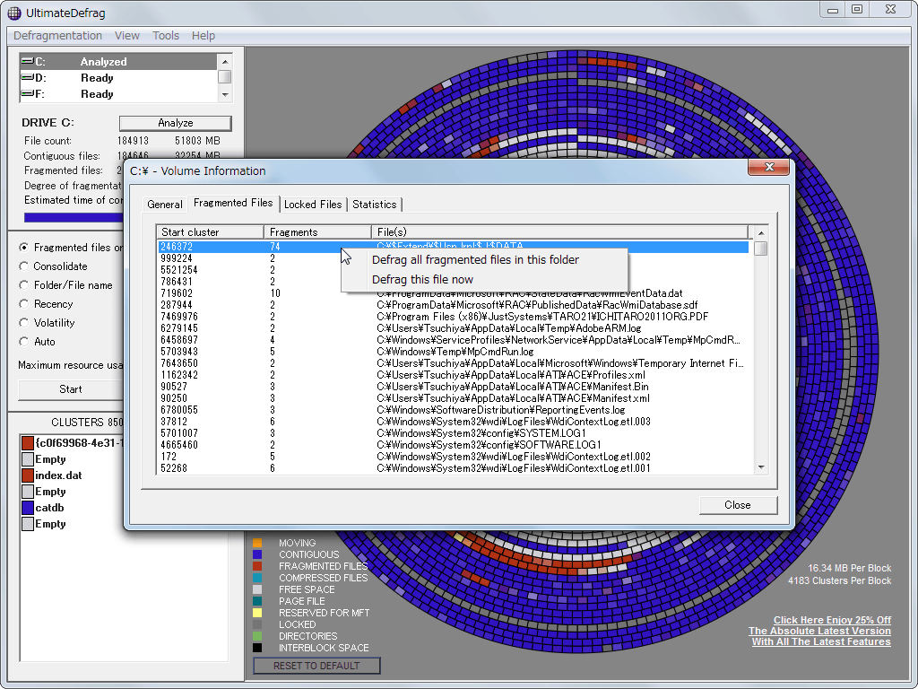Select the row with start cluster 246372
This screenshot has height=689, width=918.
coord(453,247)
